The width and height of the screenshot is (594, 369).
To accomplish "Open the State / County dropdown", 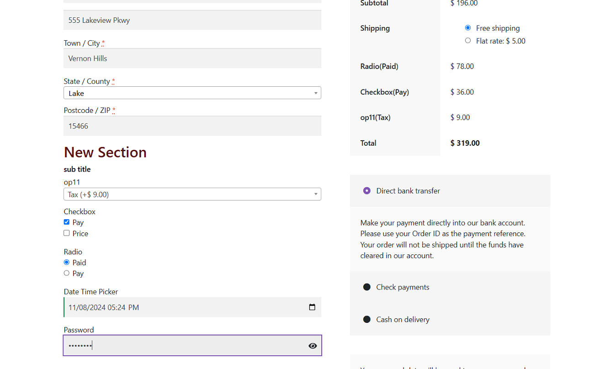I will [192, 93].
